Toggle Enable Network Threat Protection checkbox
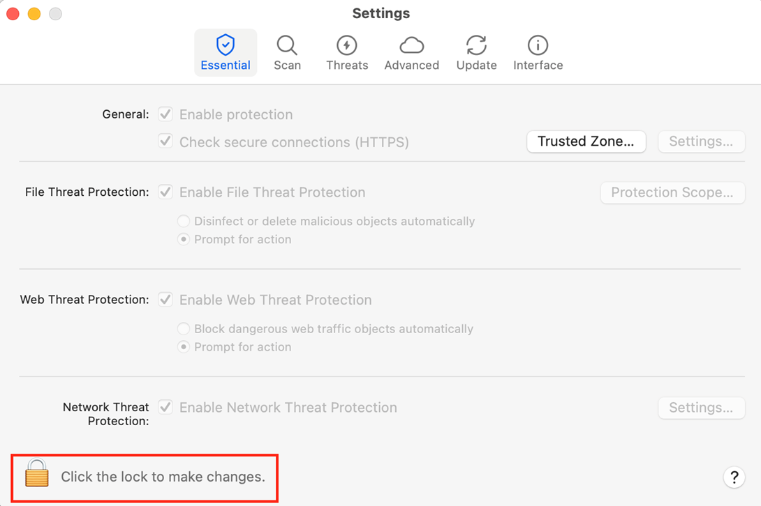 point(165,407)
